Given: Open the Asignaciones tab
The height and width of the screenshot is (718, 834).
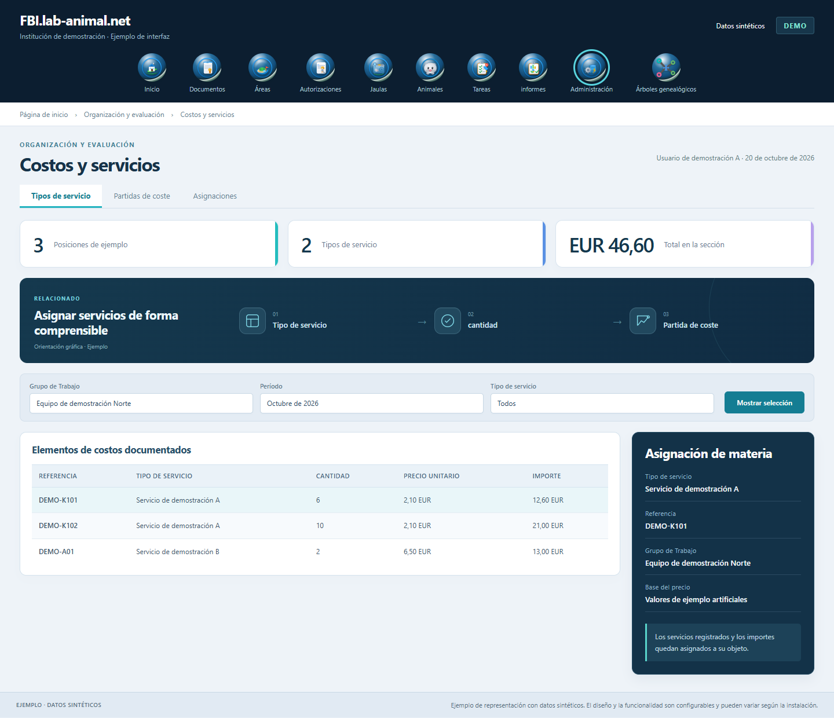Looking at the screenshot, I should [x=215, y=196].
